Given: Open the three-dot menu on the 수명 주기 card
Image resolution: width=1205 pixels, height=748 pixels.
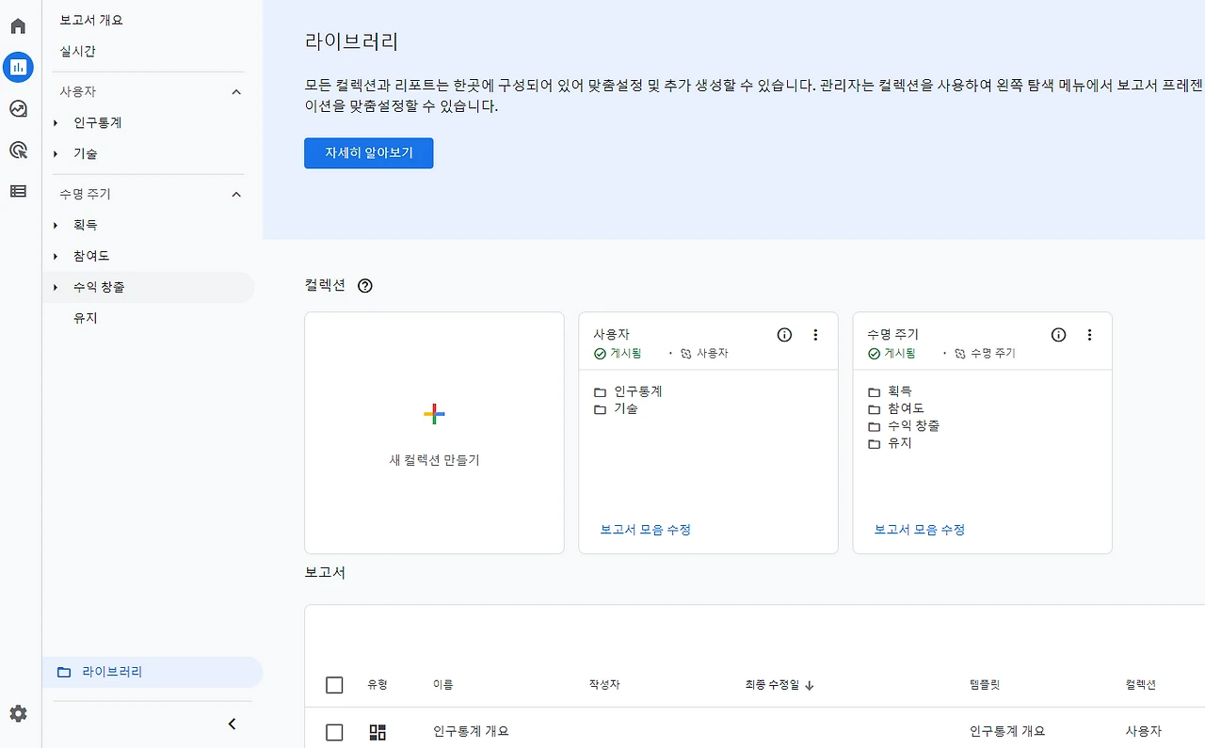Looking at the screenshot, I should pyautogui.click(x=1089, y=334).
